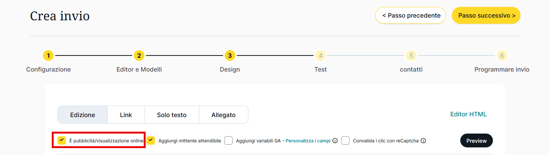Go back with Passo precedente button
The width and height of the screenshot is (550, 155).
[x=410, y=16]
